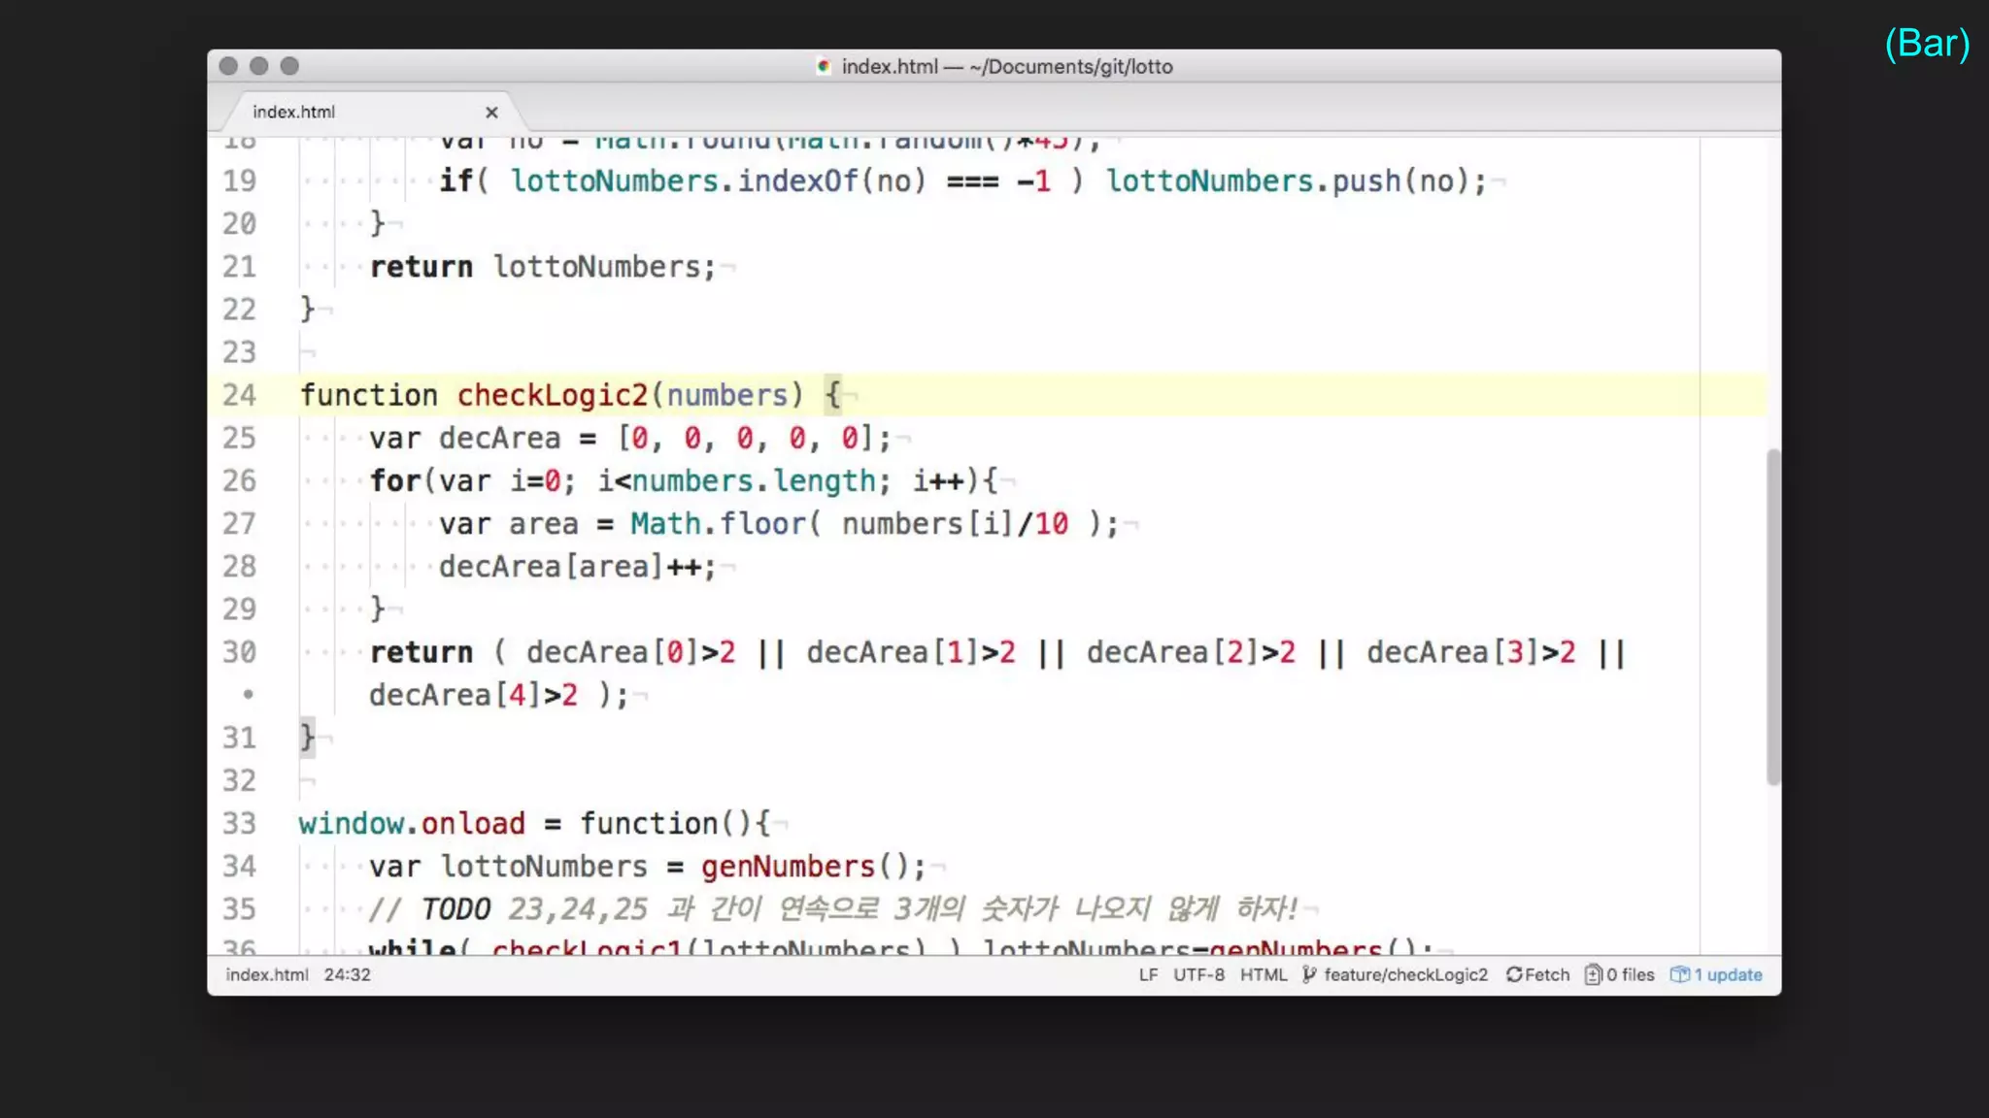Open the UTF-8 encoding selector

point(1198,974)
